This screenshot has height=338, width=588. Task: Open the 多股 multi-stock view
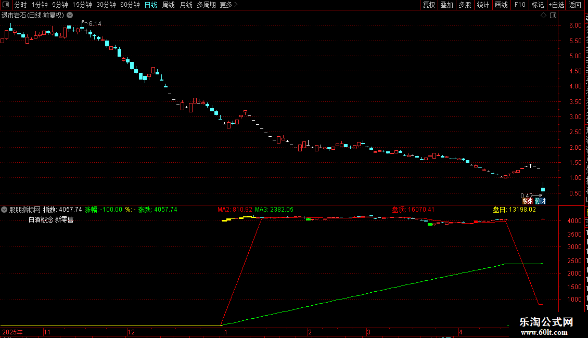pos(465,5)
